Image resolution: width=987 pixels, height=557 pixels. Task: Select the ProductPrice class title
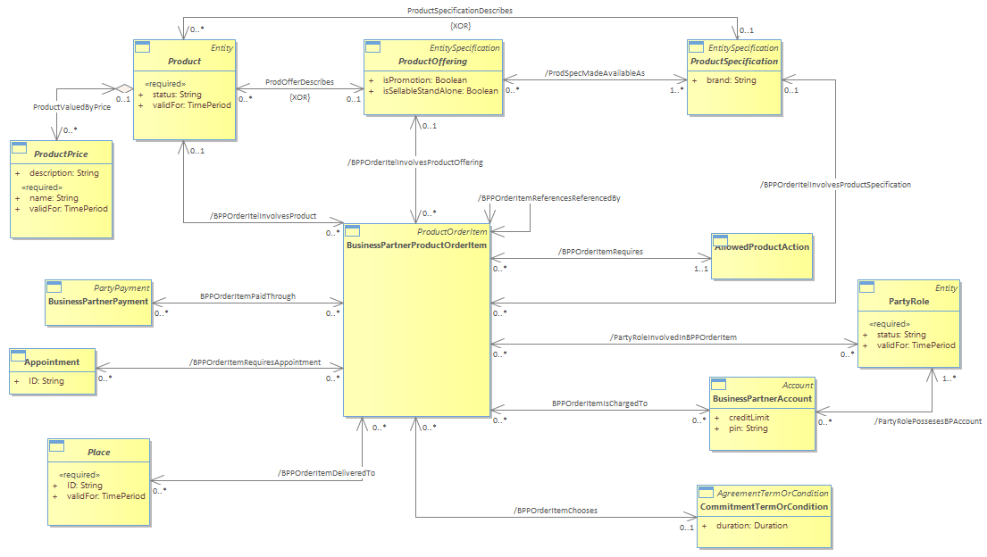coord(61,154)
